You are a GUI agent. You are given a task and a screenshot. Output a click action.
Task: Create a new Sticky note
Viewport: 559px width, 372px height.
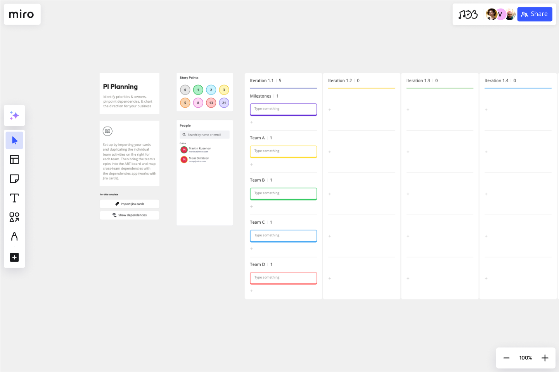tap(14, 178)
